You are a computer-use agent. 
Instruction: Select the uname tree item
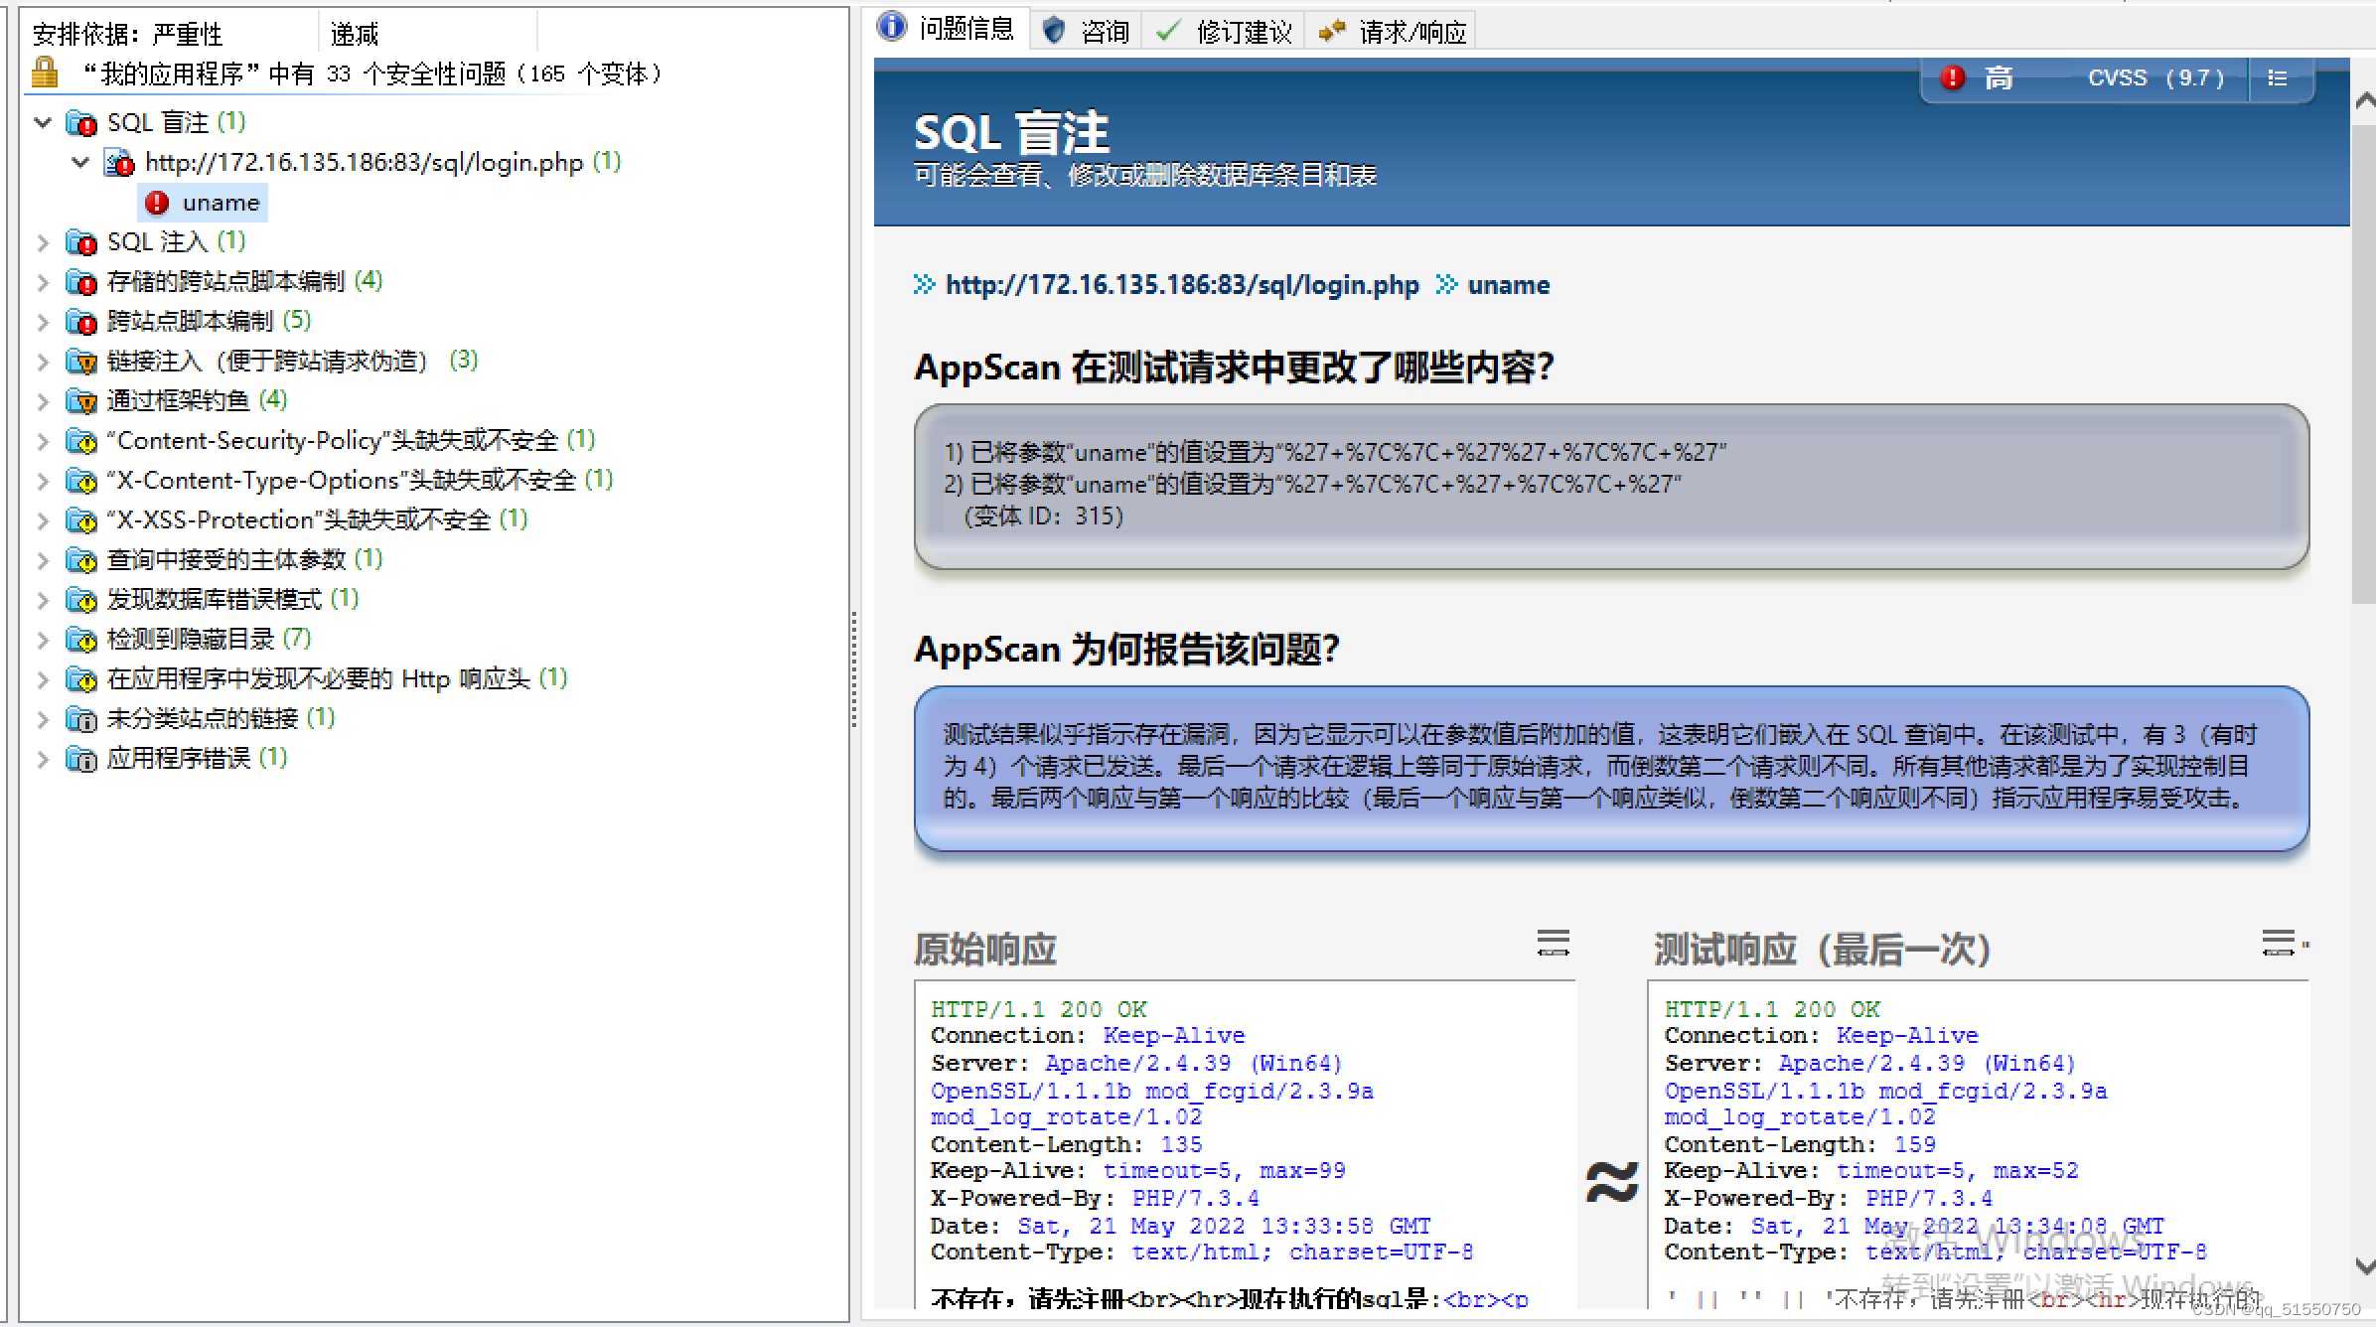coord(204,203)
